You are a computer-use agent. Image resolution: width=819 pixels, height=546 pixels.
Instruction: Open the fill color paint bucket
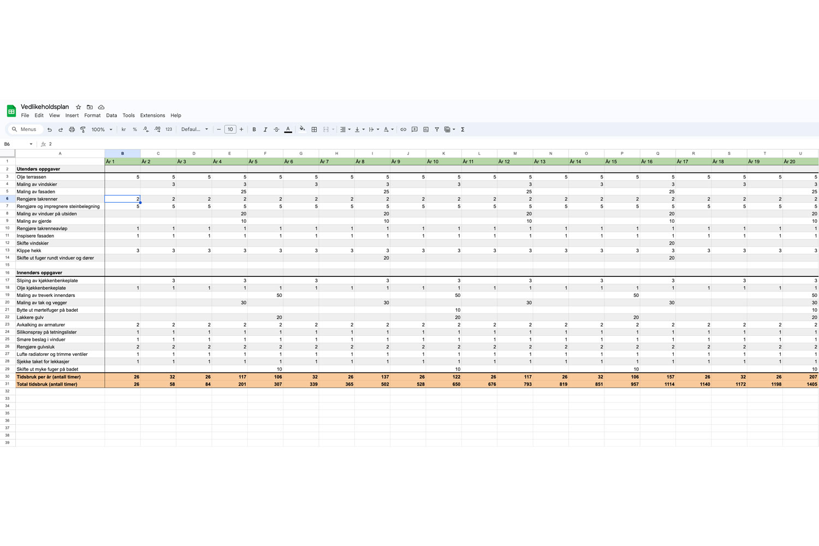[x=302, y=129]
